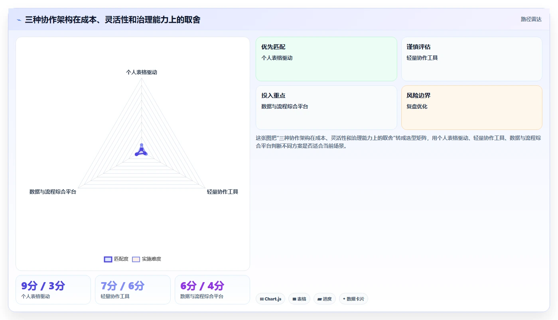This screenshot has height=320, width=558.
Task: Click 轻量协作工具 caption under 7分 / 6分
Action: coord(115,296)
